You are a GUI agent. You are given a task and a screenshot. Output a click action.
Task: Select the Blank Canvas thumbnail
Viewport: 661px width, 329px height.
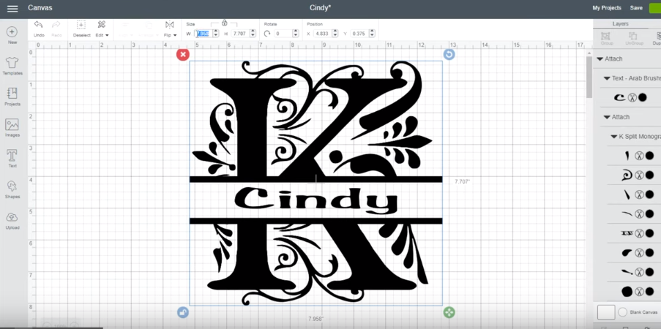tap(606, 312)
